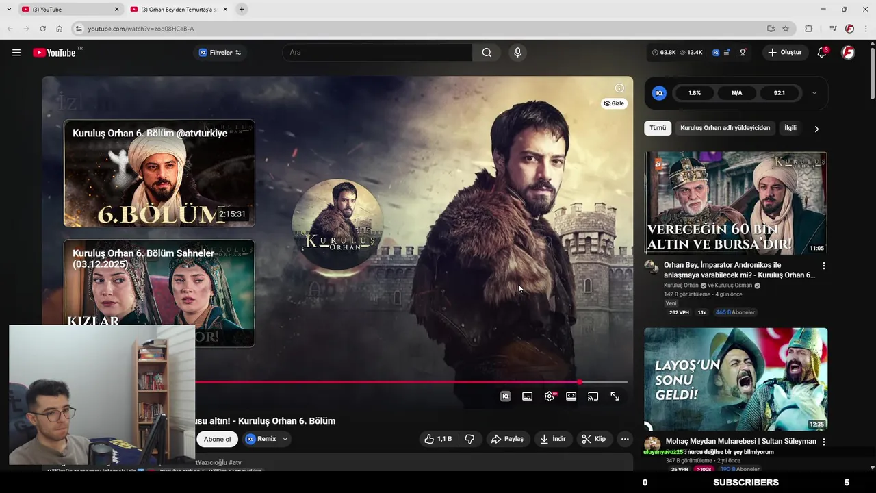Image resolution: width=876 pixels, height=493 pixels.
Task: Dislike the video
Action: [x=469, y=439]
